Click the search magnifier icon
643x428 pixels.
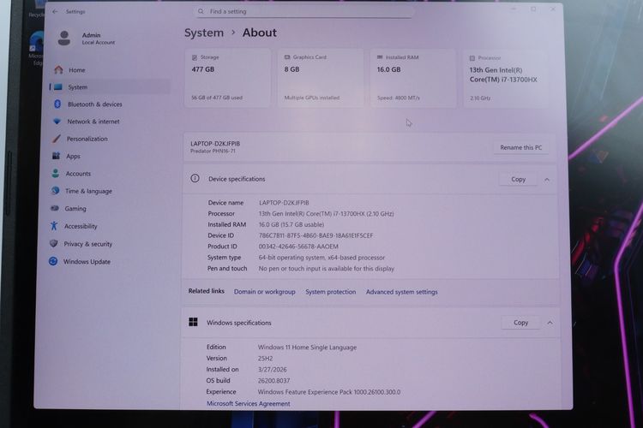click(x=201, y=12)
